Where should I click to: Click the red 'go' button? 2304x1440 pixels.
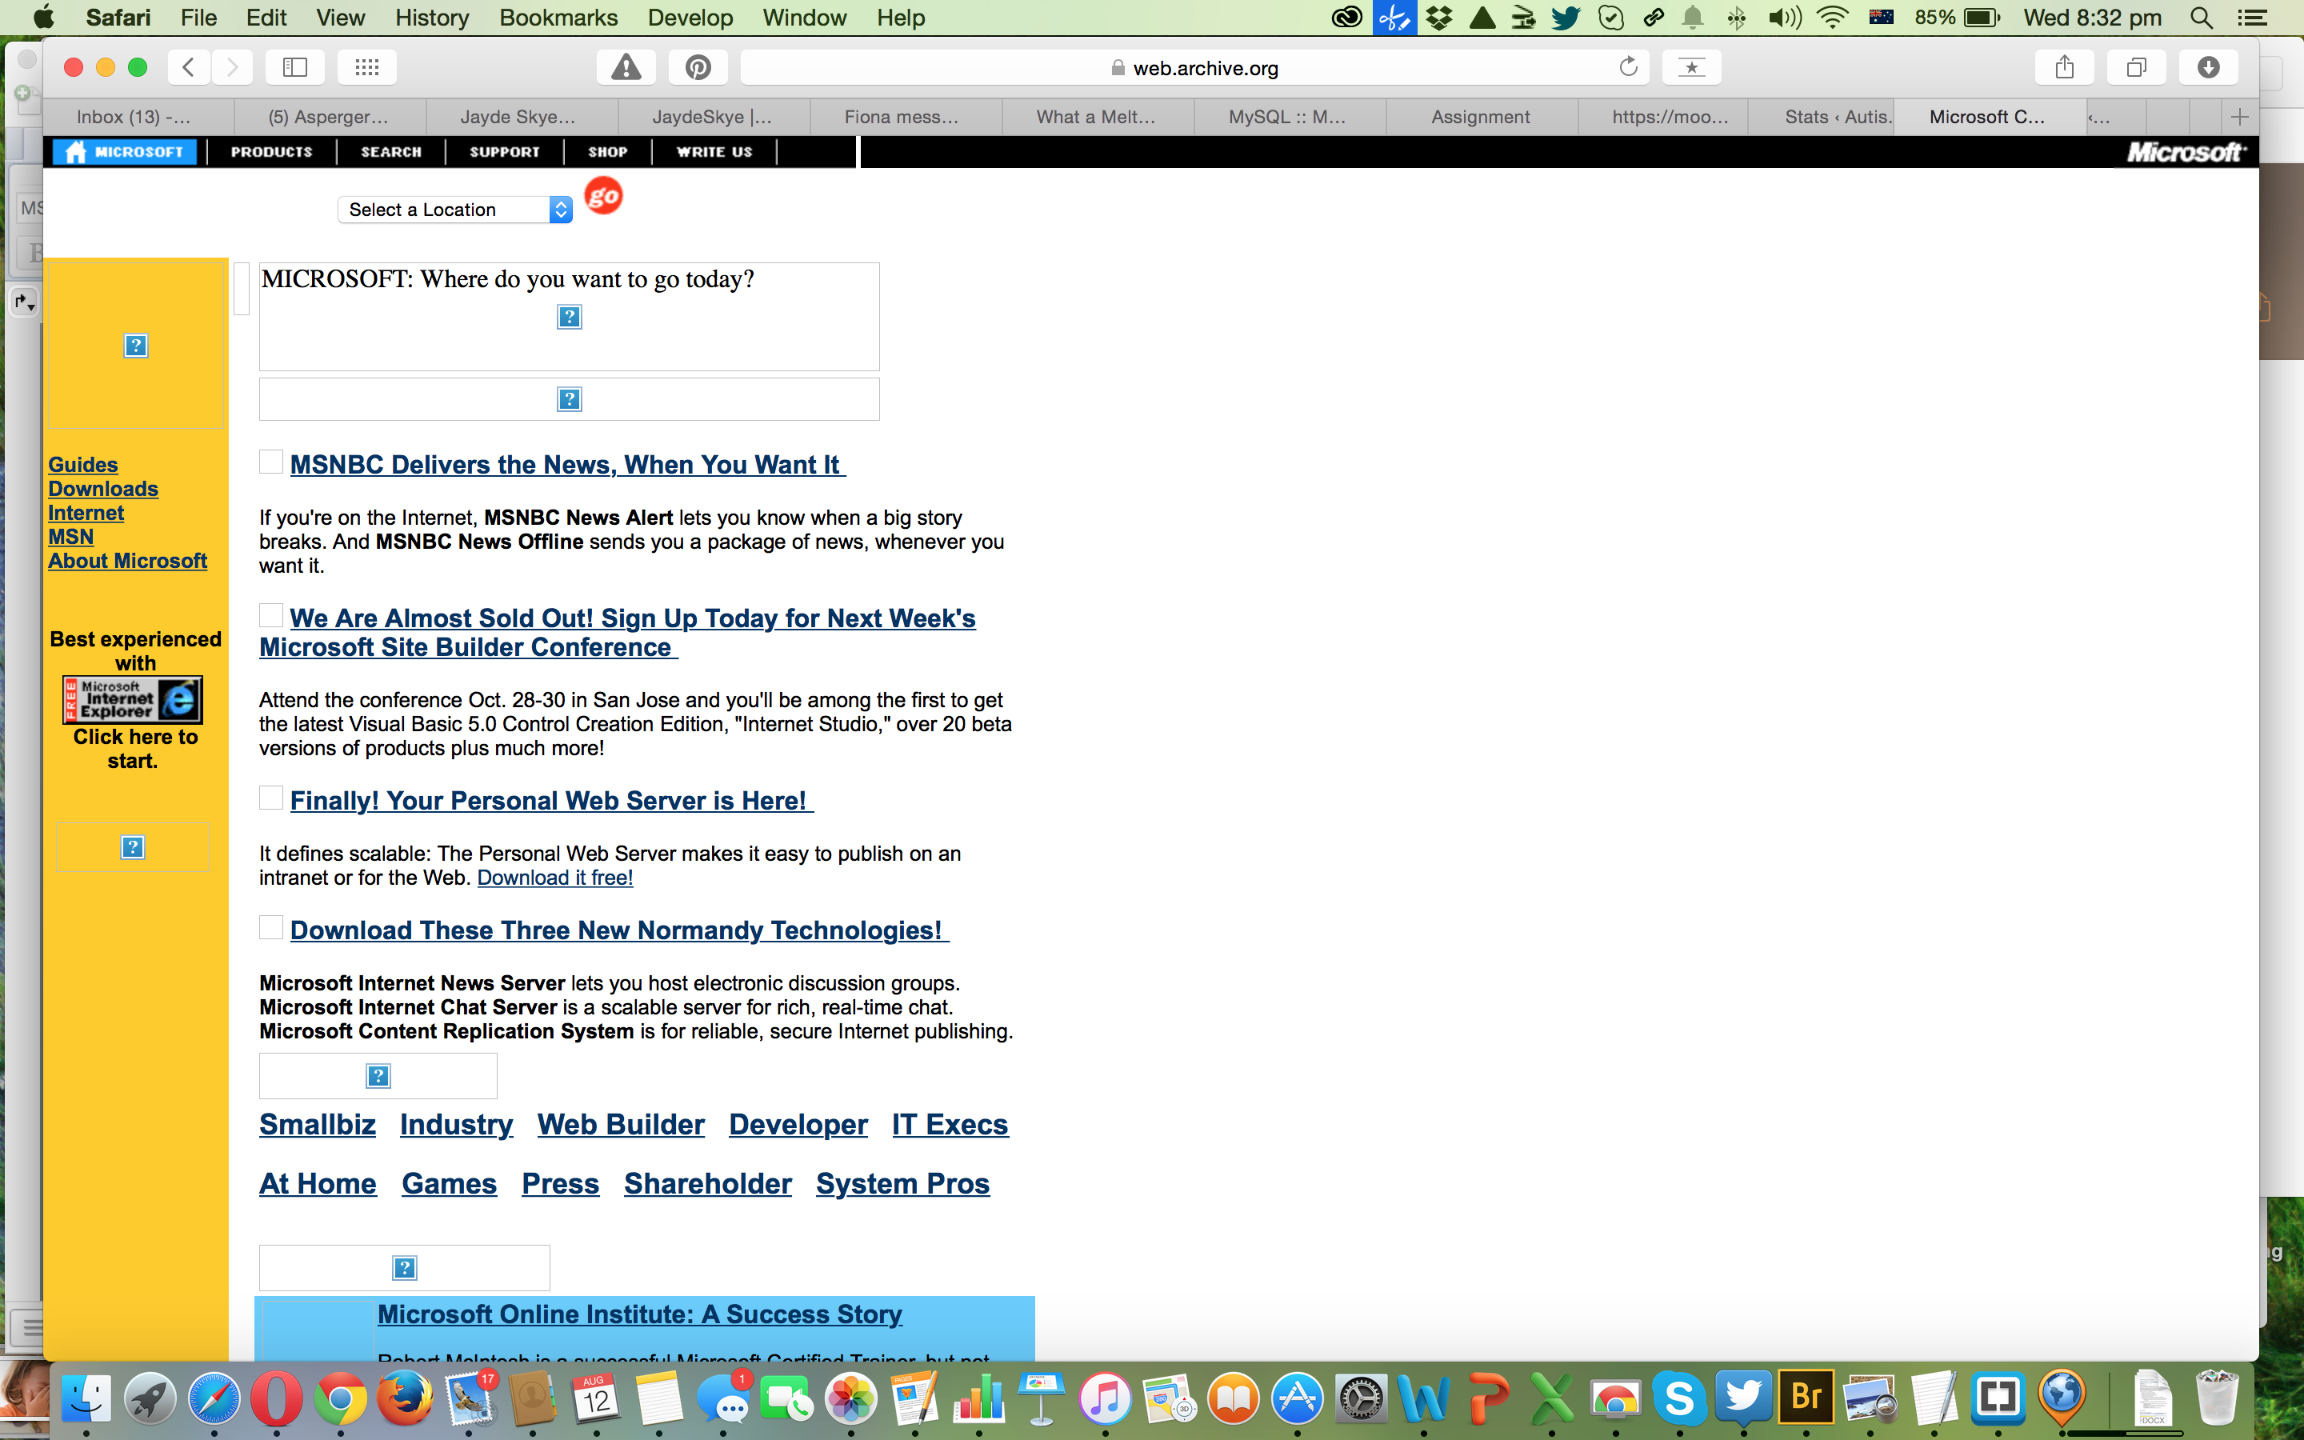tap(602, 196)
